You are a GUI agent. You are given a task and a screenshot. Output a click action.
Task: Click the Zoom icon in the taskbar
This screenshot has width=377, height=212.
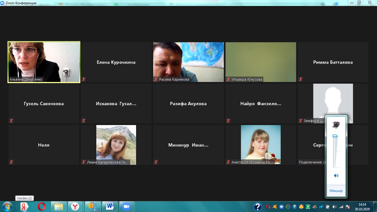(127, 206)
